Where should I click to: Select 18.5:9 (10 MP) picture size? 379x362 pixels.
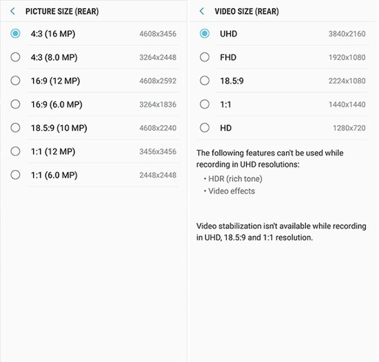pyautogui.click(x=15, y=128)
